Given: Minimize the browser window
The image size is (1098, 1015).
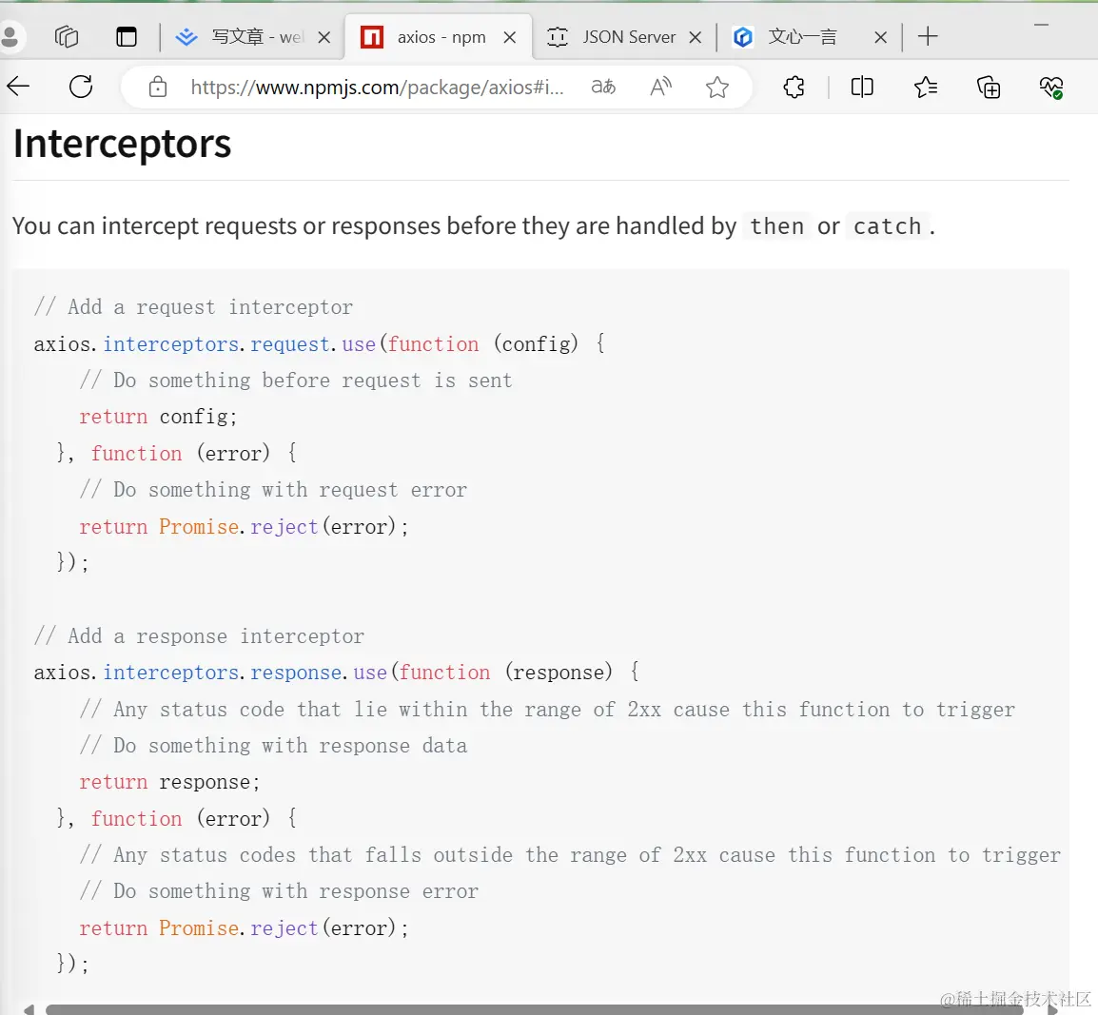Looking at the screenshot, I should click(x=1041, y=25).
